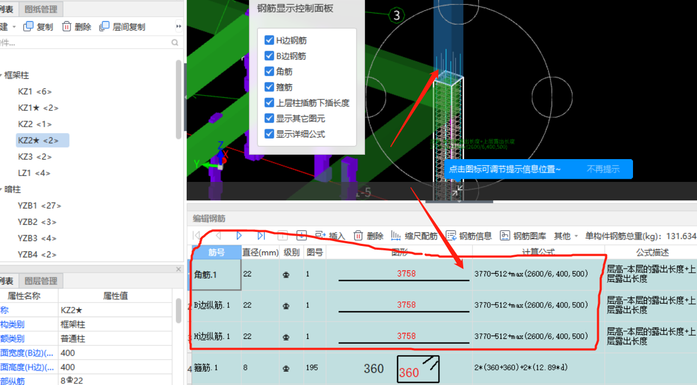Screen dimensions: 697x385
Task: Select YZB2 <3> under 暗柱
Action: (x=37, y=222)
